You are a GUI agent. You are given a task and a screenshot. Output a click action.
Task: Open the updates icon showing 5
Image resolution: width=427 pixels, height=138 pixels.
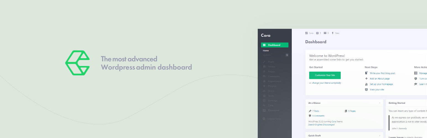317,33
